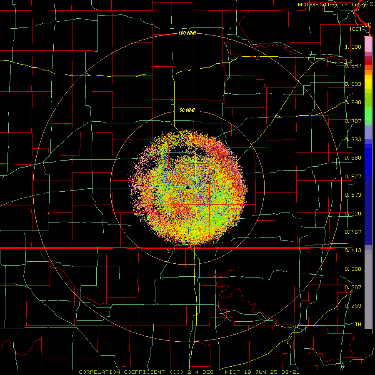The image size is (375, 375).
Task: Click the 0.253 legend value
Action: pos(353,306)
